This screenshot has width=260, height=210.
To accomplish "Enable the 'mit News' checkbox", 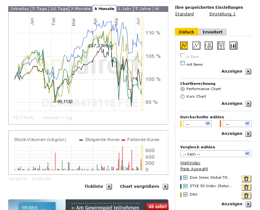I will (x=183, y=64).
